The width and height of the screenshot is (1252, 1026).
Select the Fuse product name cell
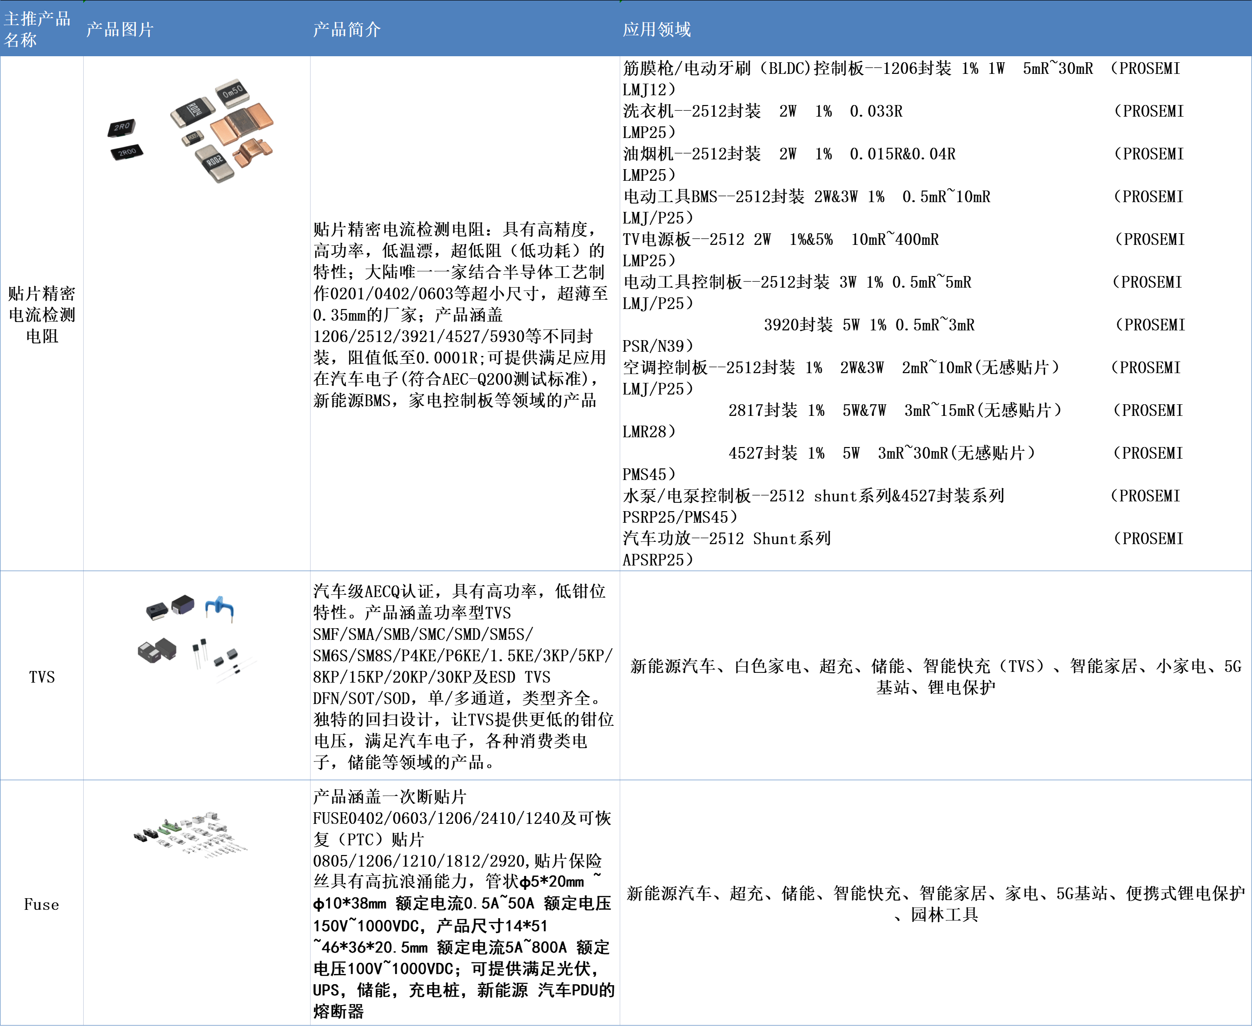coord(41,902)
